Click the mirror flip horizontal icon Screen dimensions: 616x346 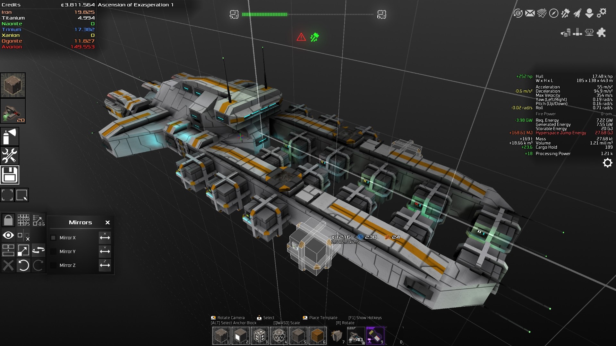[105, 237]
